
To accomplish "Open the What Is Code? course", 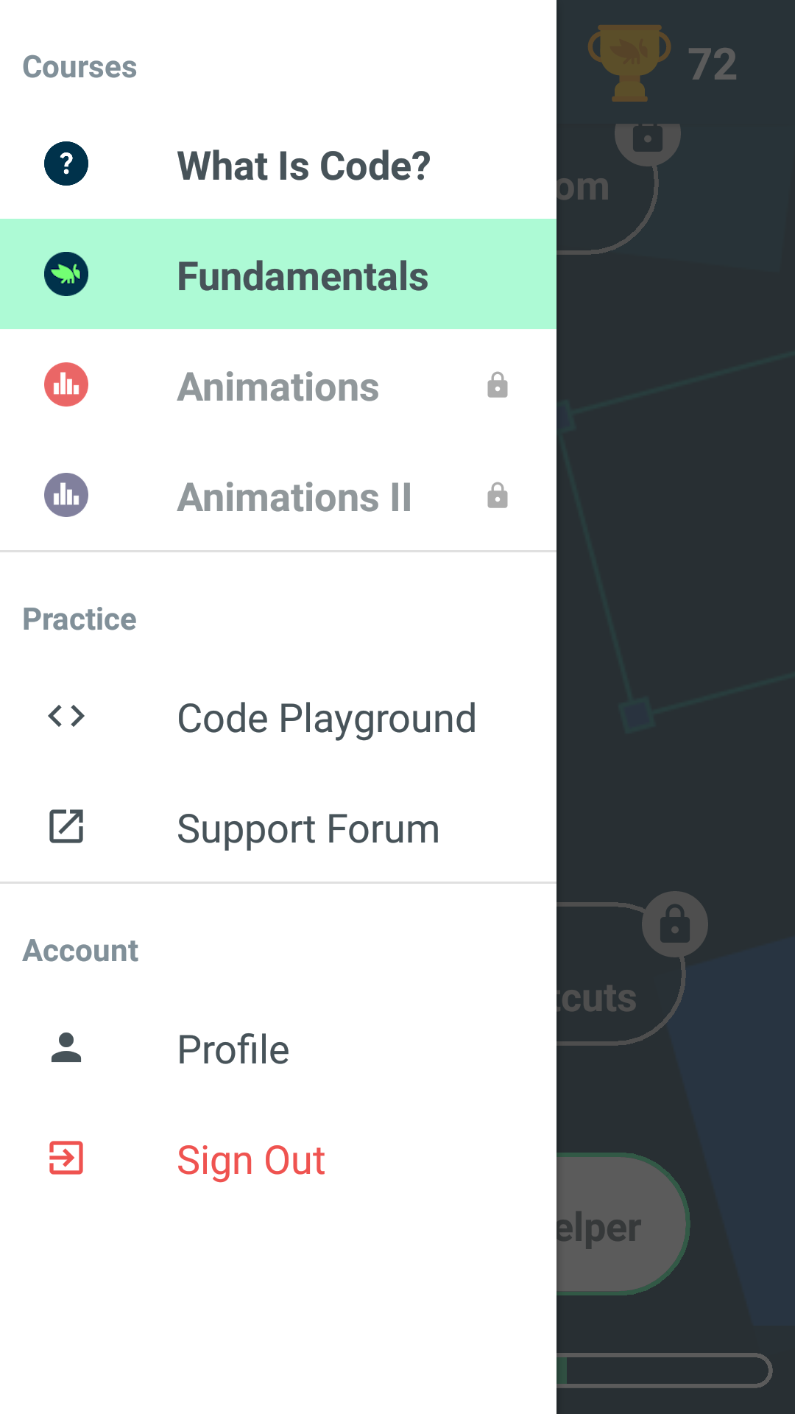I will [278, 163].
